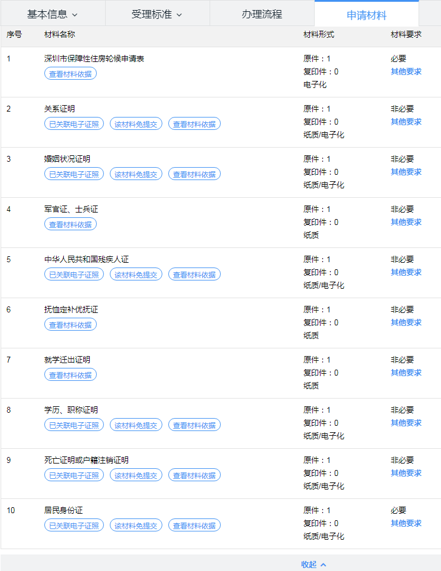Select the 申请材料 tab
Image resolution: width=441 pixels, height=571 pixels.
click(367, 15)
